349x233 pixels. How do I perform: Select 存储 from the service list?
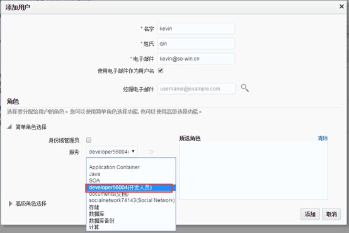(131, 207)
